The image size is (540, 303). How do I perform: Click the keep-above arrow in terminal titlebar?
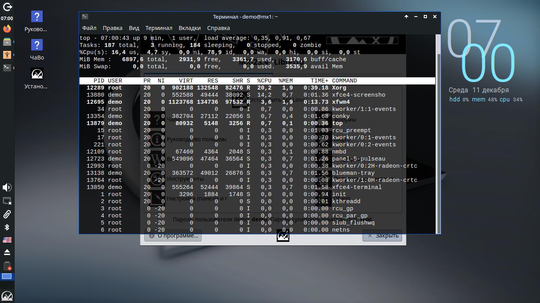(x=406, y=17)
